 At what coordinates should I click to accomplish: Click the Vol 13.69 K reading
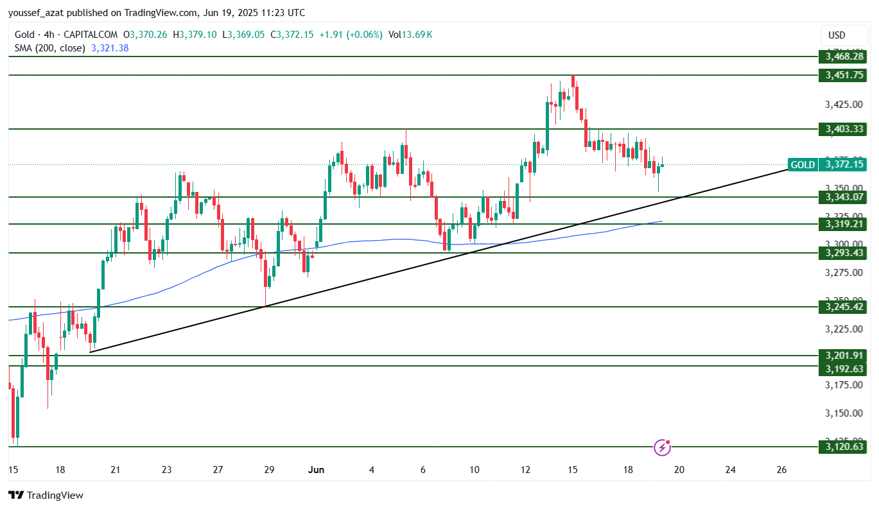pyautogui.click(x=410, y=35)
